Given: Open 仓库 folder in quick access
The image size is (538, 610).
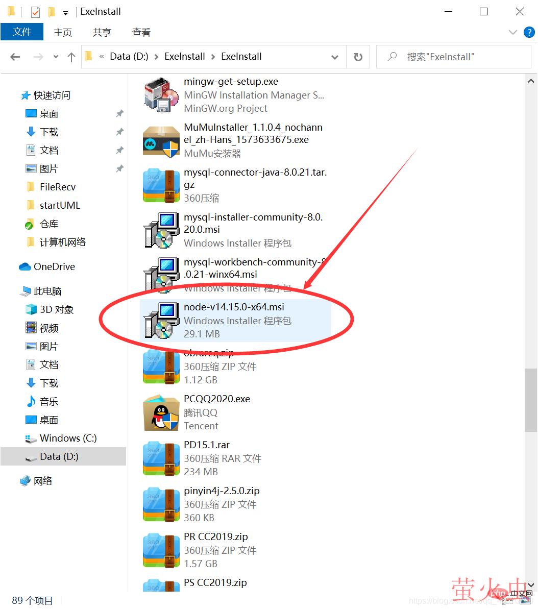Looking at the screenshot, I should [41, 224].
